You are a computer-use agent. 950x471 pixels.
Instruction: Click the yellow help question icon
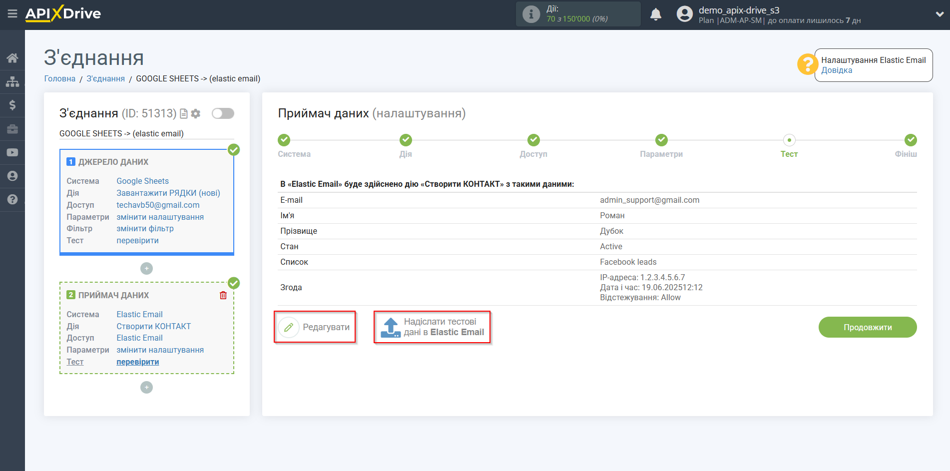pos(807,64)
